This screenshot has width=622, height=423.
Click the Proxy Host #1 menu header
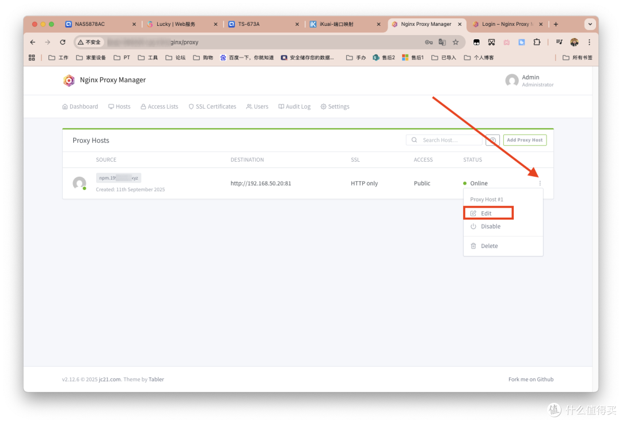(486, 199)
